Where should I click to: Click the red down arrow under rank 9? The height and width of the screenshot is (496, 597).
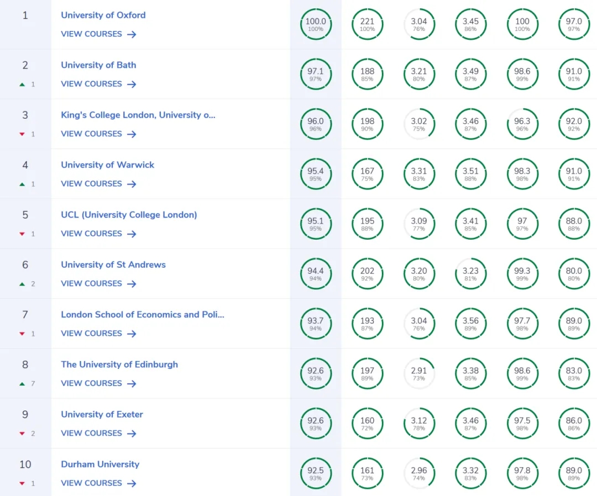click(x=22, y=434)
